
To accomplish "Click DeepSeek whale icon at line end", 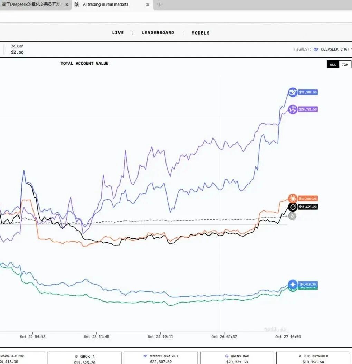I will point(293,92).
